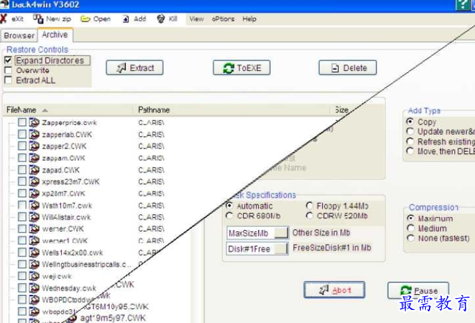Click file icon of xpress23m7.CWK

(34, 181)
